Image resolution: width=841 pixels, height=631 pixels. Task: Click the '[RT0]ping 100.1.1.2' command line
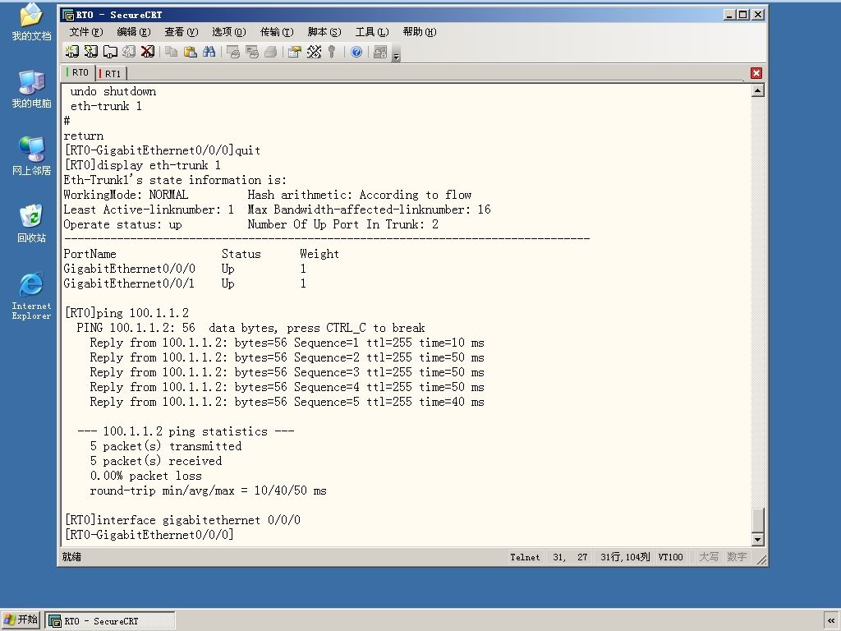click(x=126, y=313)
